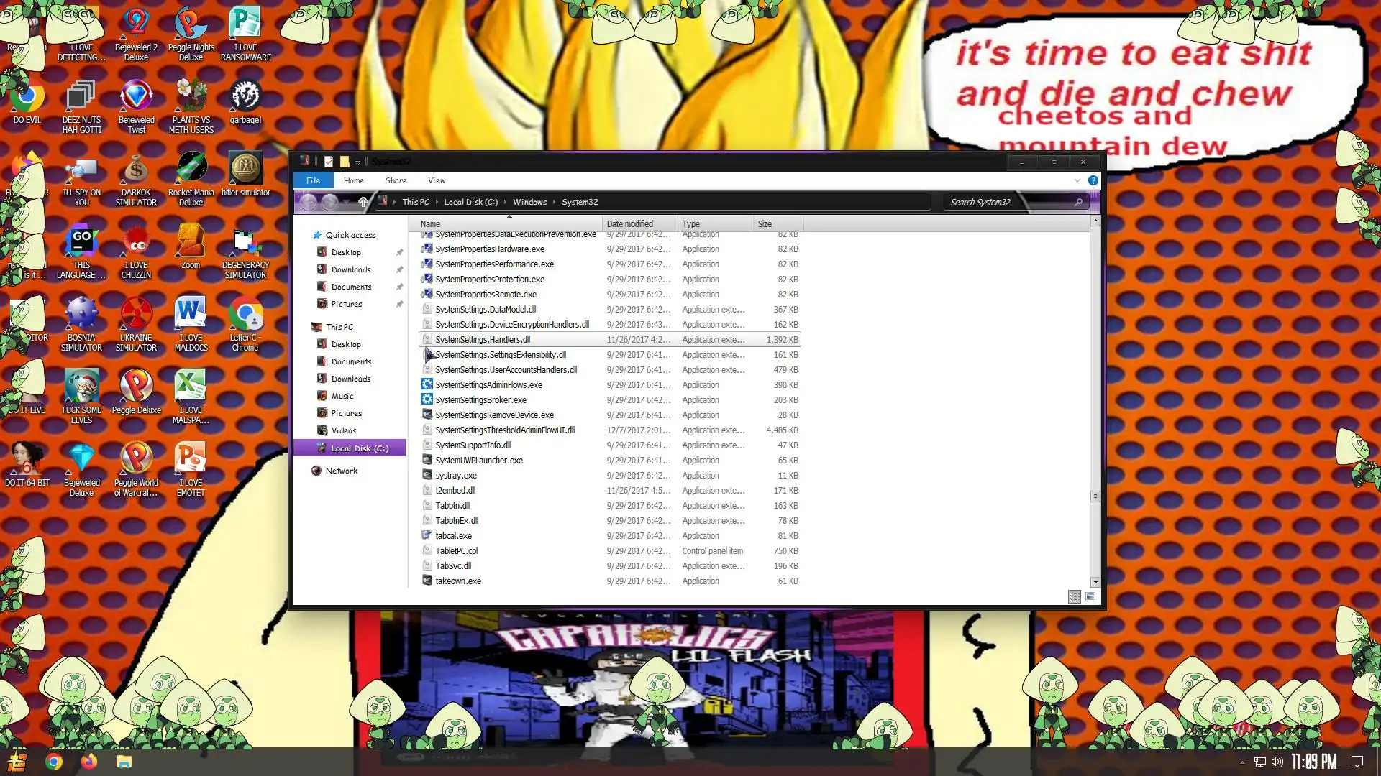Image resolution: width=1381 pixels, height=776 pixels.
Task: Select Local Disk (C:) in navigation pane
Action: tap(360, 448)
